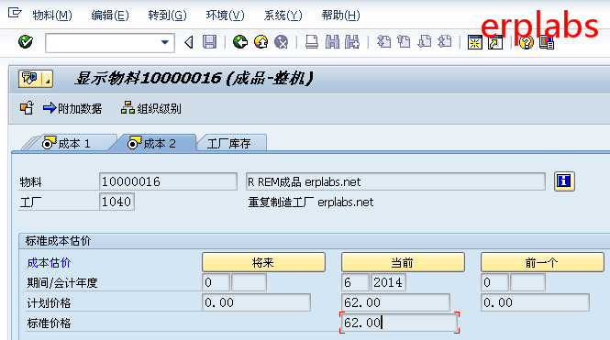Open the 环境(V) menu

[226, 16]
